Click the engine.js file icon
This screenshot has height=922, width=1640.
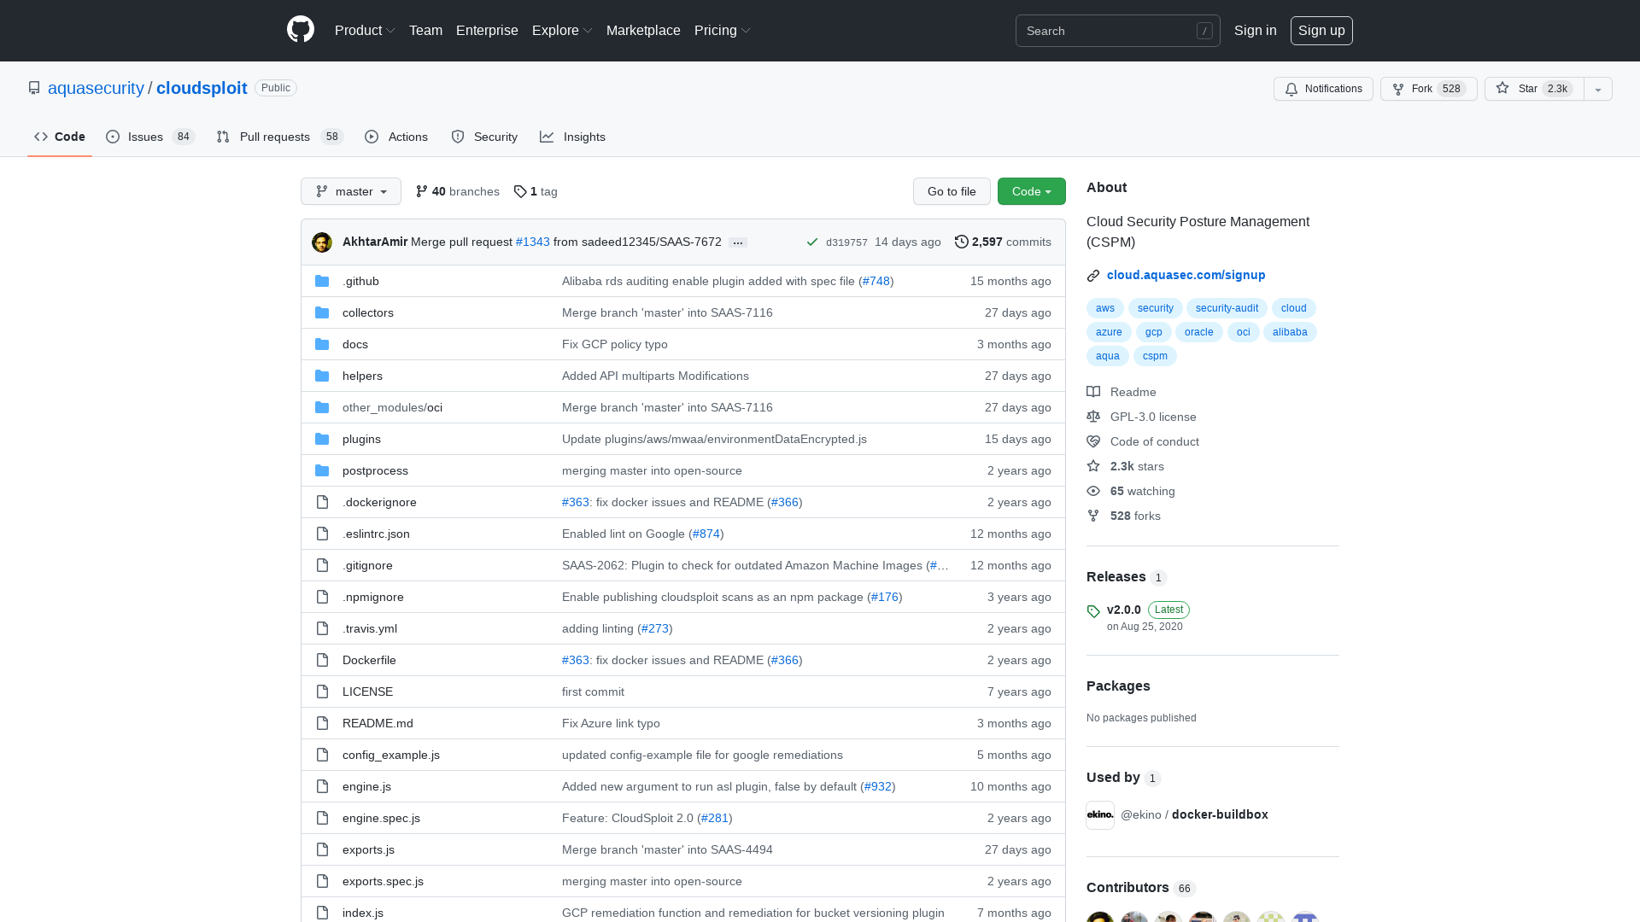click(x=322, y=786)
